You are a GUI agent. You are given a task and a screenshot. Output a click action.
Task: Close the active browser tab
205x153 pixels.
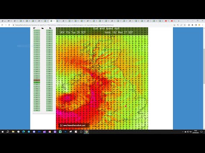pyautogui.click(x=54, y=21)
